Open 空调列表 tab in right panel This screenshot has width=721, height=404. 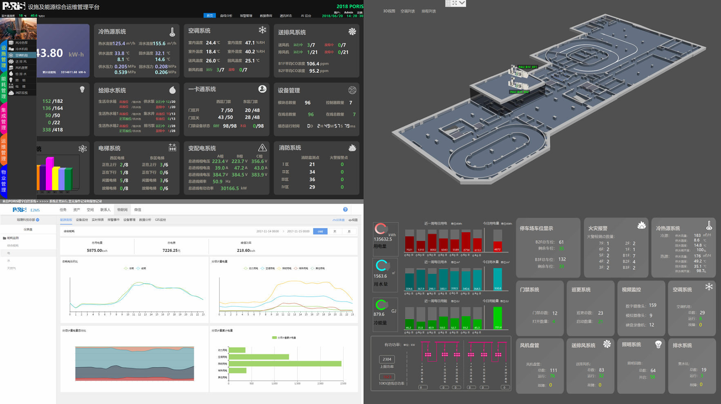click(408, 11)
